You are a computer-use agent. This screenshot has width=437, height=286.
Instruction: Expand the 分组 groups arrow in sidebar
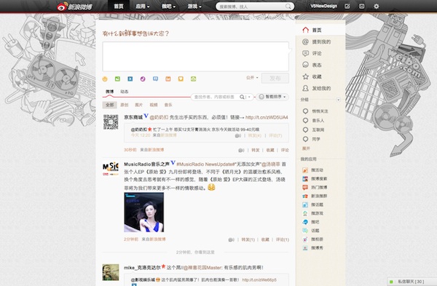(339, 100)
